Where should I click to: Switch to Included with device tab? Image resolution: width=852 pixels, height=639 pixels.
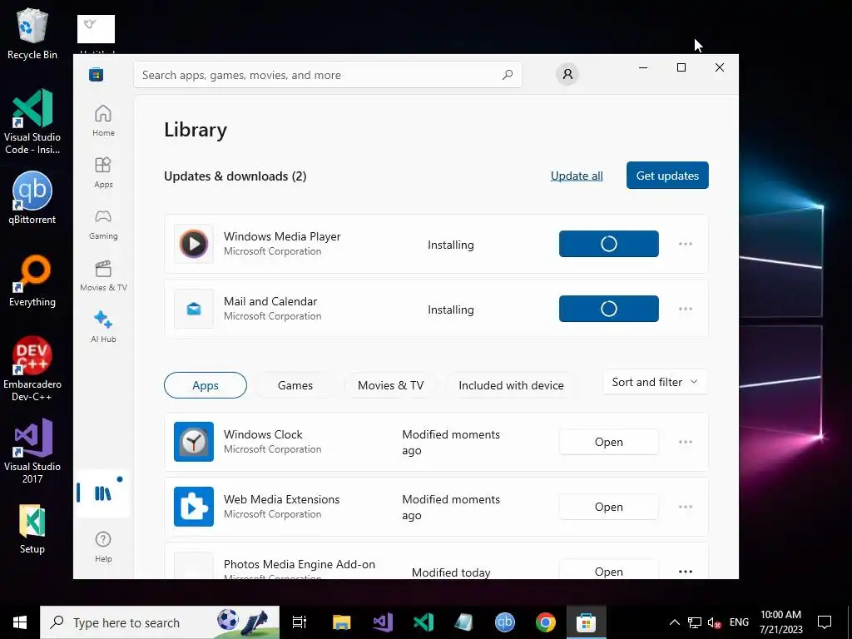point(512,385)
